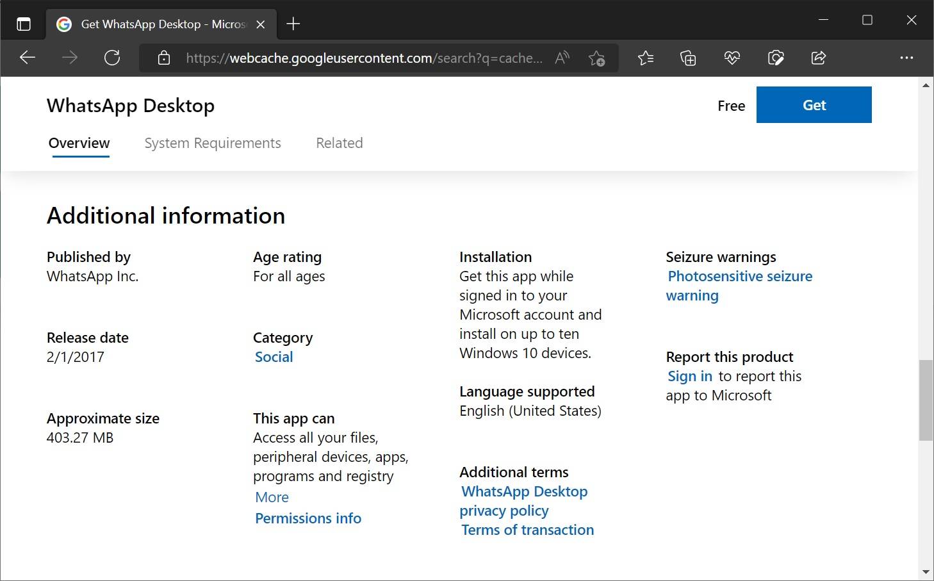Open Browser essentials

(x=732, y=58)
